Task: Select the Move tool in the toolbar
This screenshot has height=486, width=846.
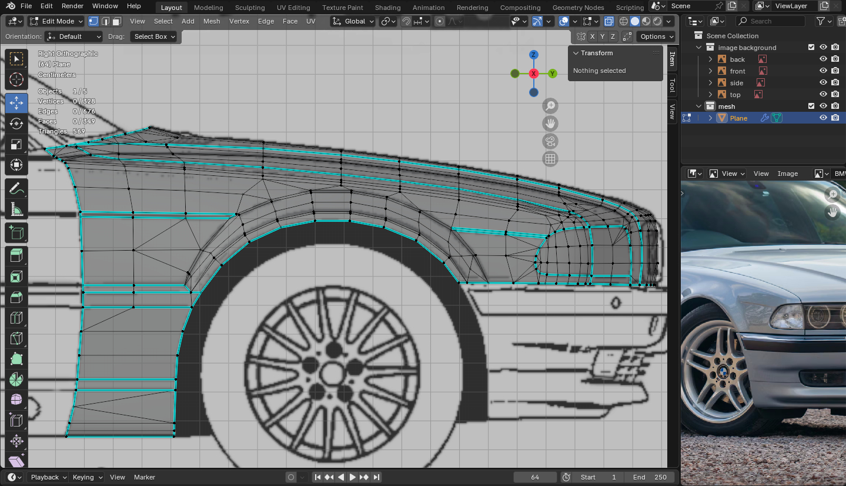Action: (x=16, y=103)
